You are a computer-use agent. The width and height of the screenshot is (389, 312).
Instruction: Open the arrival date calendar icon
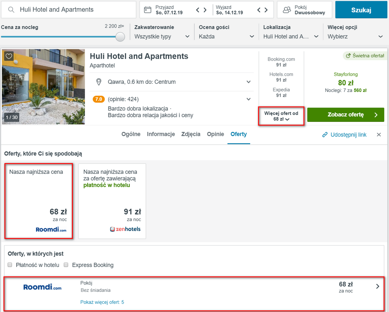147,10
